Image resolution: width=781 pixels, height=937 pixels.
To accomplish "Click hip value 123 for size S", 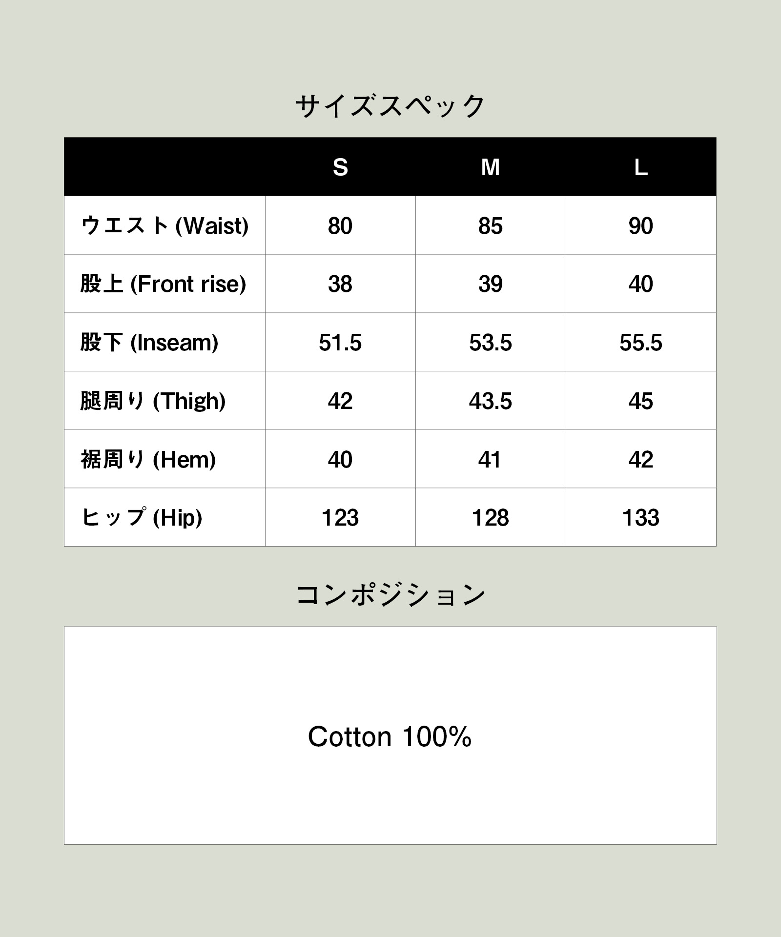I will [x=340, y=518].
